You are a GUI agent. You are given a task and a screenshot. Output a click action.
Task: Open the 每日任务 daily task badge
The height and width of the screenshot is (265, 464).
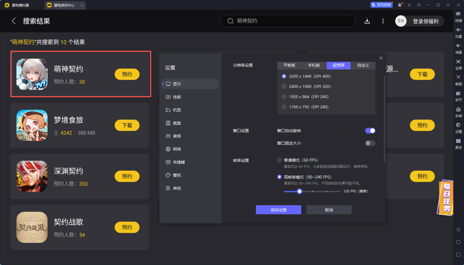pyautogui.click(x=445, y=197)
